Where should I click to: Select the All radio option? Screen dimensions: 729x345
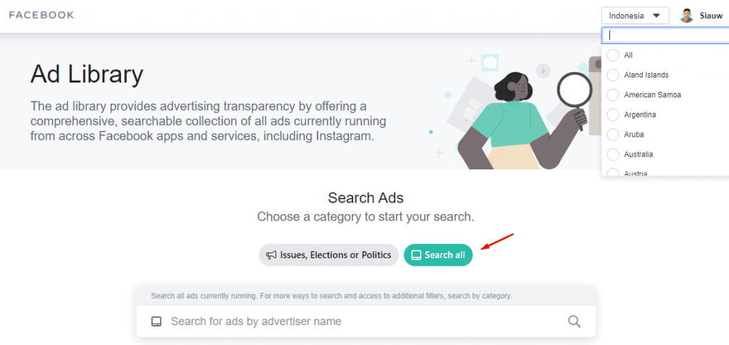tap(613, 55)
